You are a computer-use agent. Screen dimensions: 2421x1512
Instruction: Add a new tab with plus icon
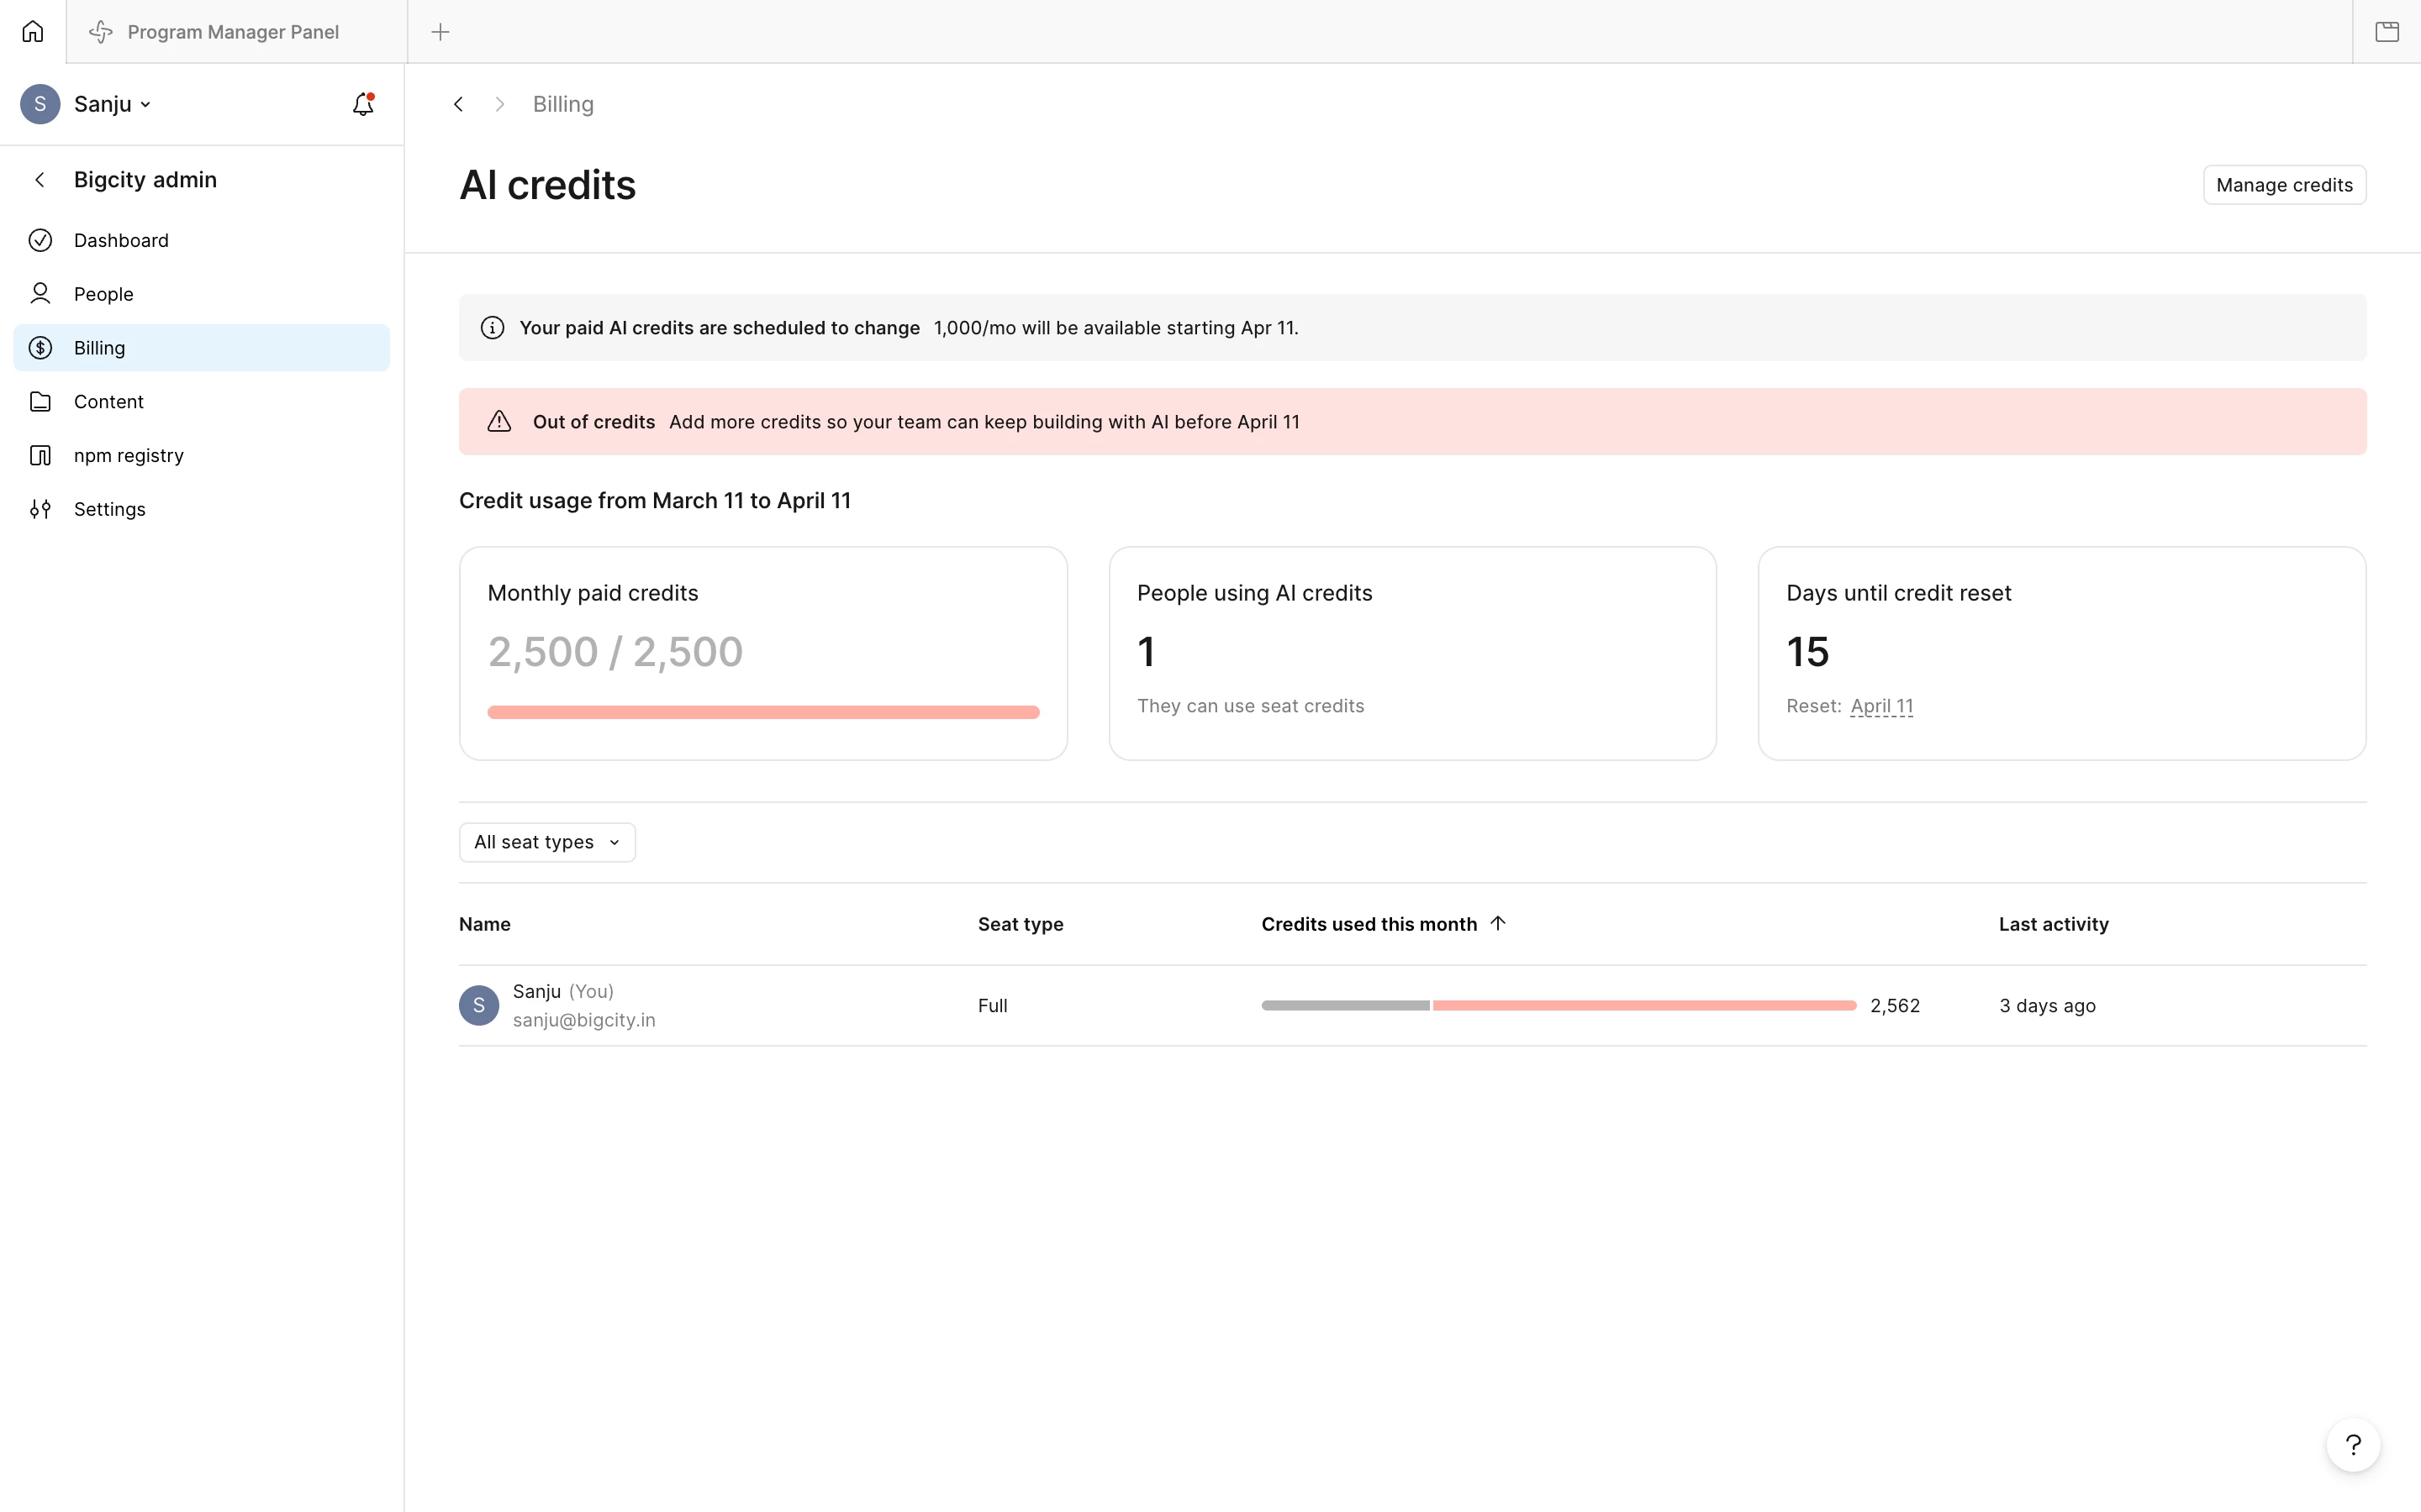(440, 32)
